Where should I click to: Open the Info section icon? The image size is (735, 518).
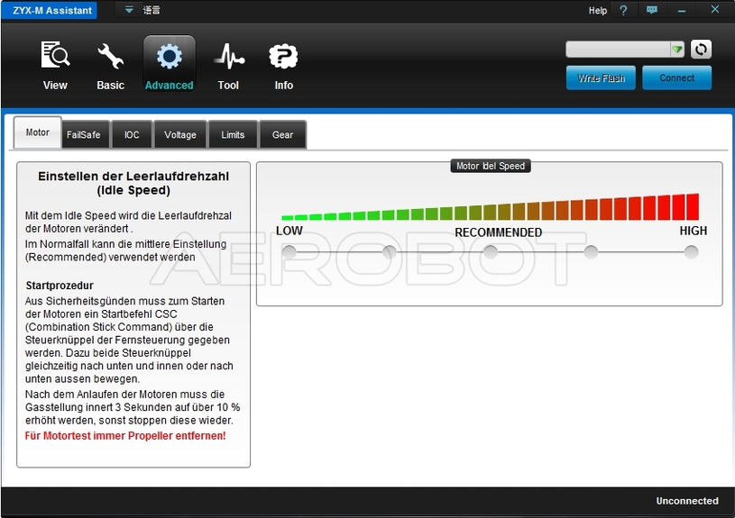click(283, 57)
